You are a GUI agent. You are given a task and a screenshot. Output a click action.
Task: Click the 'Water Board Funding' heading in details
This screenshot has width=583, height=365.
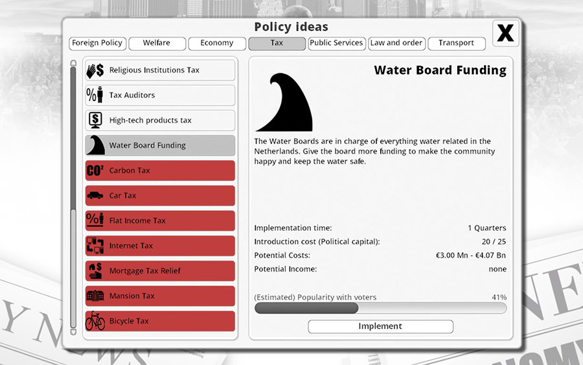[x=440, y=70]
